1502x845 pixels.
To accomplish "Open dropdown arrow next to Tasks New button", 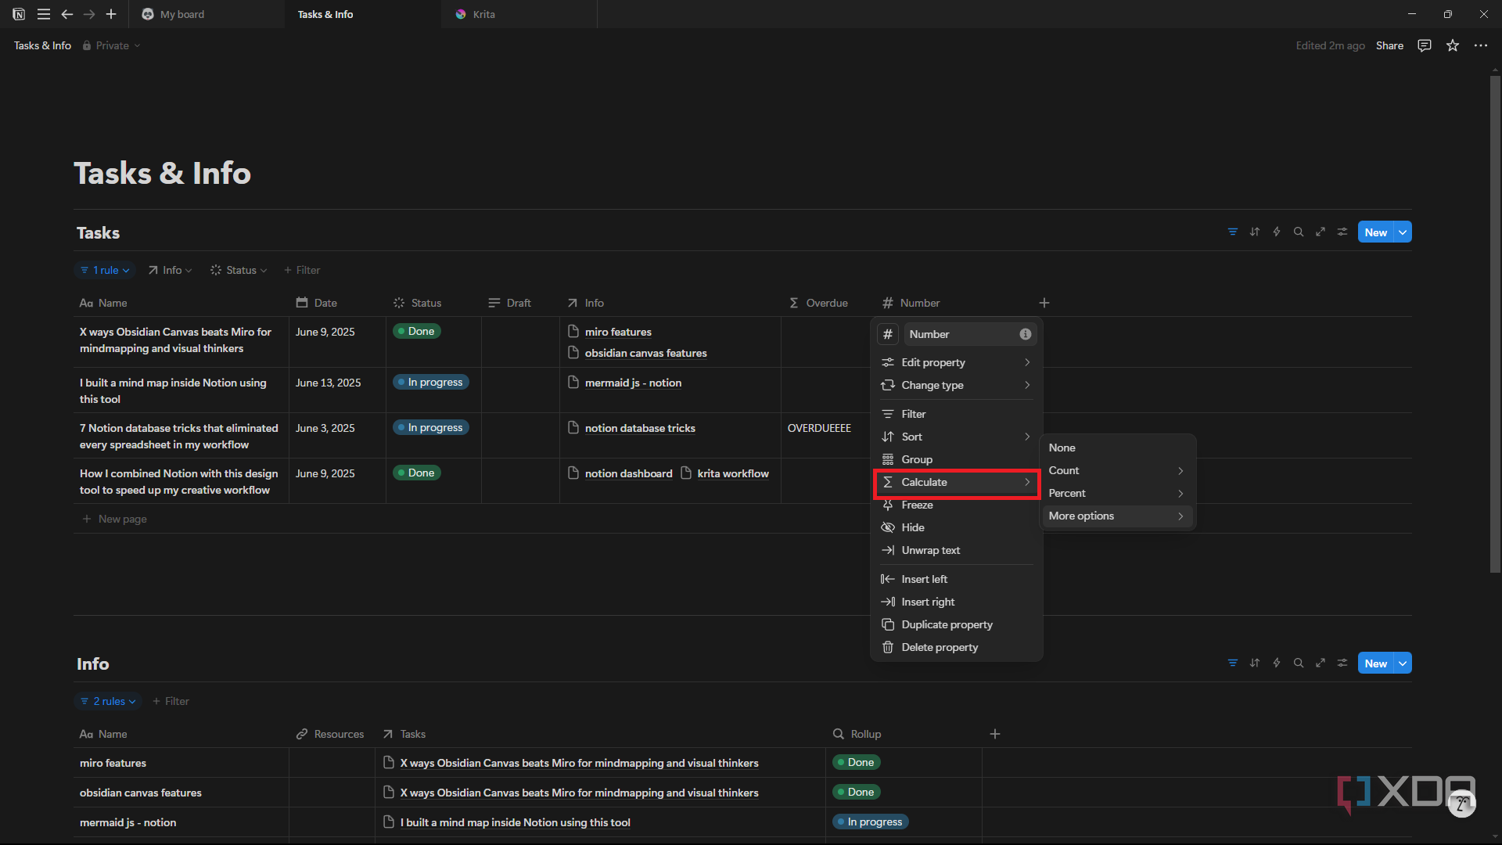I will [1403, 232].
